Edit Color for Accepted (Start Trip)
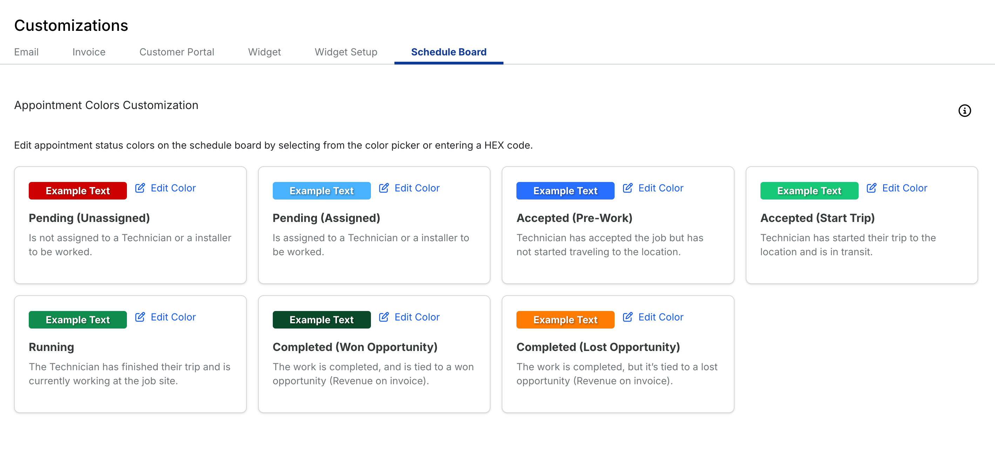995x453 pixels. click(904, 188)
